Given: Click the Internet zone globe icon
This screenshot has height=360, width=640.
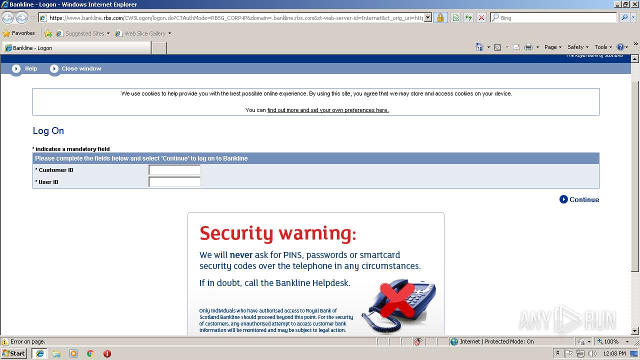Looking at the screenshot, I should tap(454, 341).
